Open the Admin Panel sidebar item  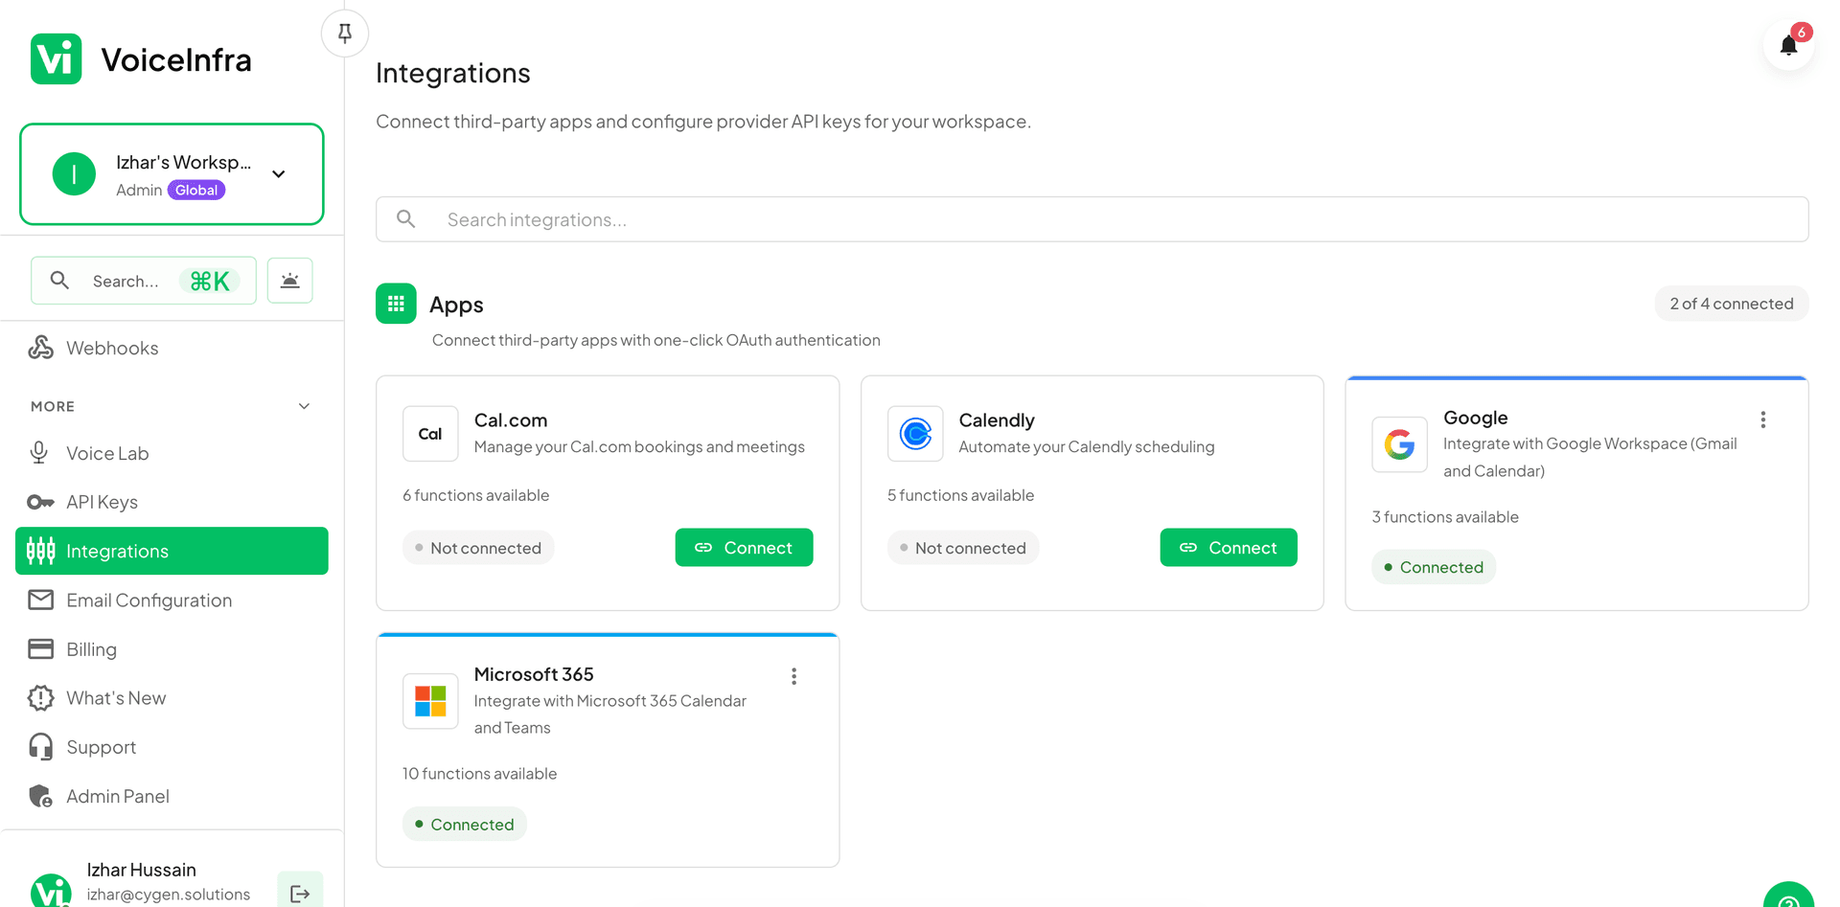point(117,796)
